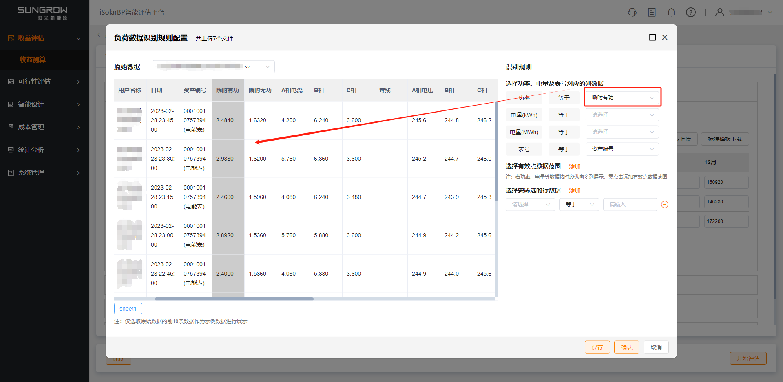Select the sheet1 tab
Viewport: 783px width, 382px height.
128,309
